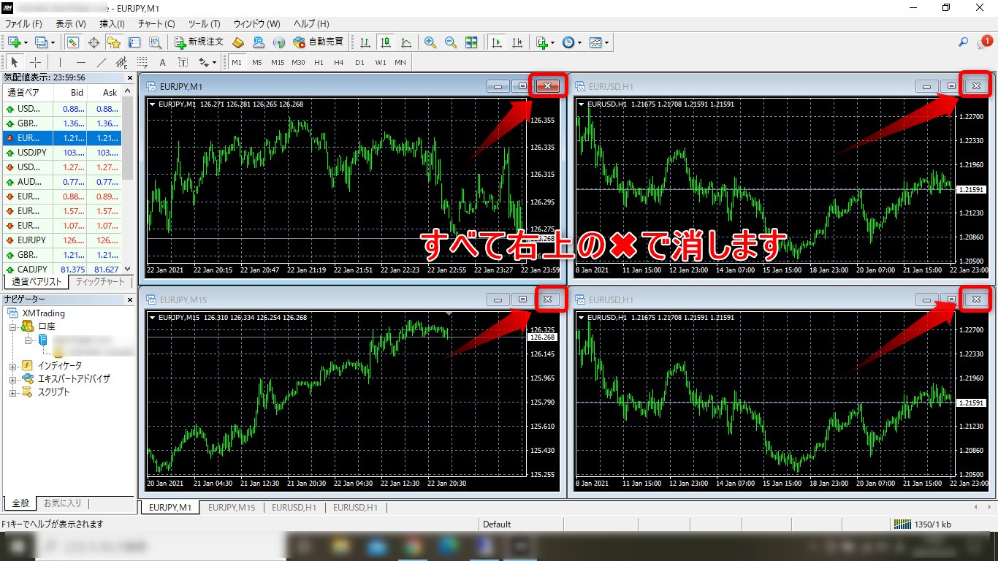Click the Market Watch vertical scrollbar

[x=128, y=139]
